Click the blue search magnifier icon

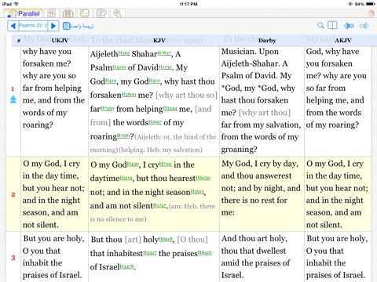[x=320, y=25]
